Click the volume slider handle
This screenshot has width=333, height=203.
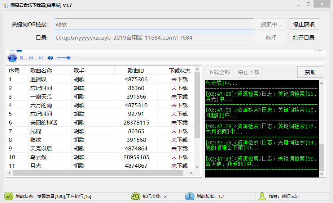pyautogui.click(x=69, y=58)
